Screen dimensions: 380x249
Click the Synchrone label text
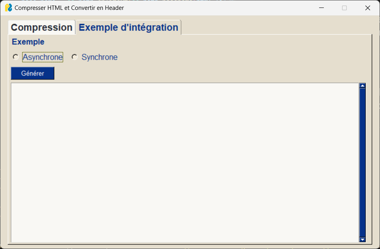pyautogui.click(x=99, y=57)
